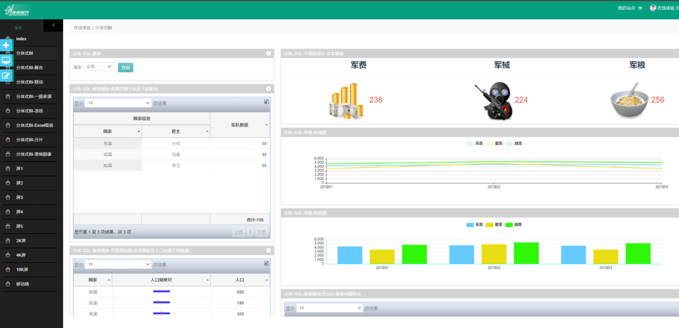Click the monitor display floating icon
679x328 pixels.
6,60
